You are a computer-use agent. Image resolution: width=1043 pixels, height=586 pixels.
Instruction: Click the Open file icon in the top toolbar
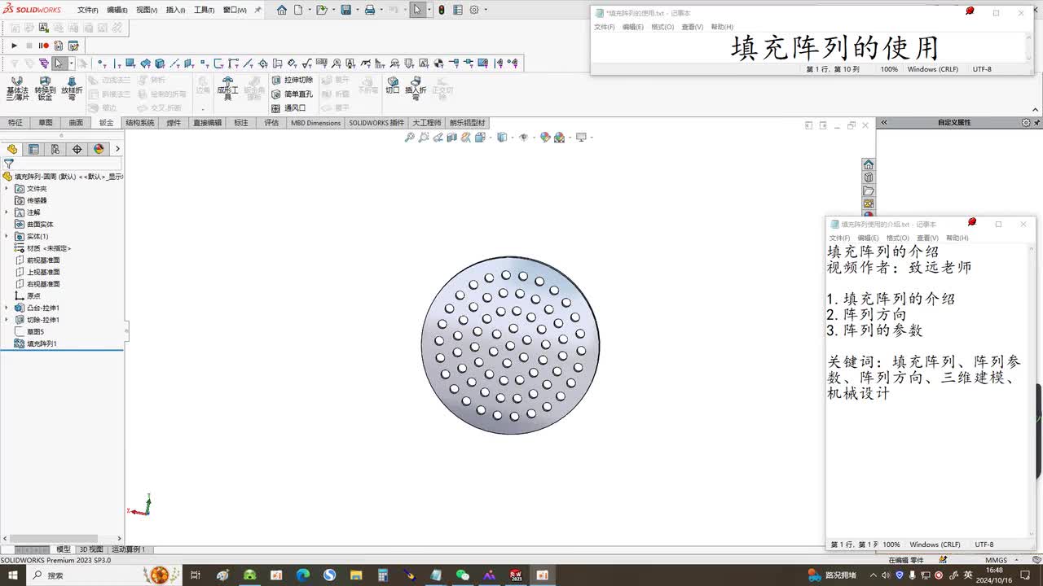pos(321,10)
